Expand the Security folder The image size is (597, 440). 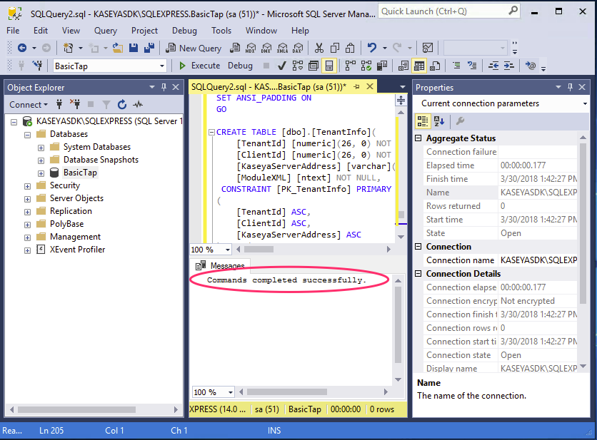(x=27, y=186)
